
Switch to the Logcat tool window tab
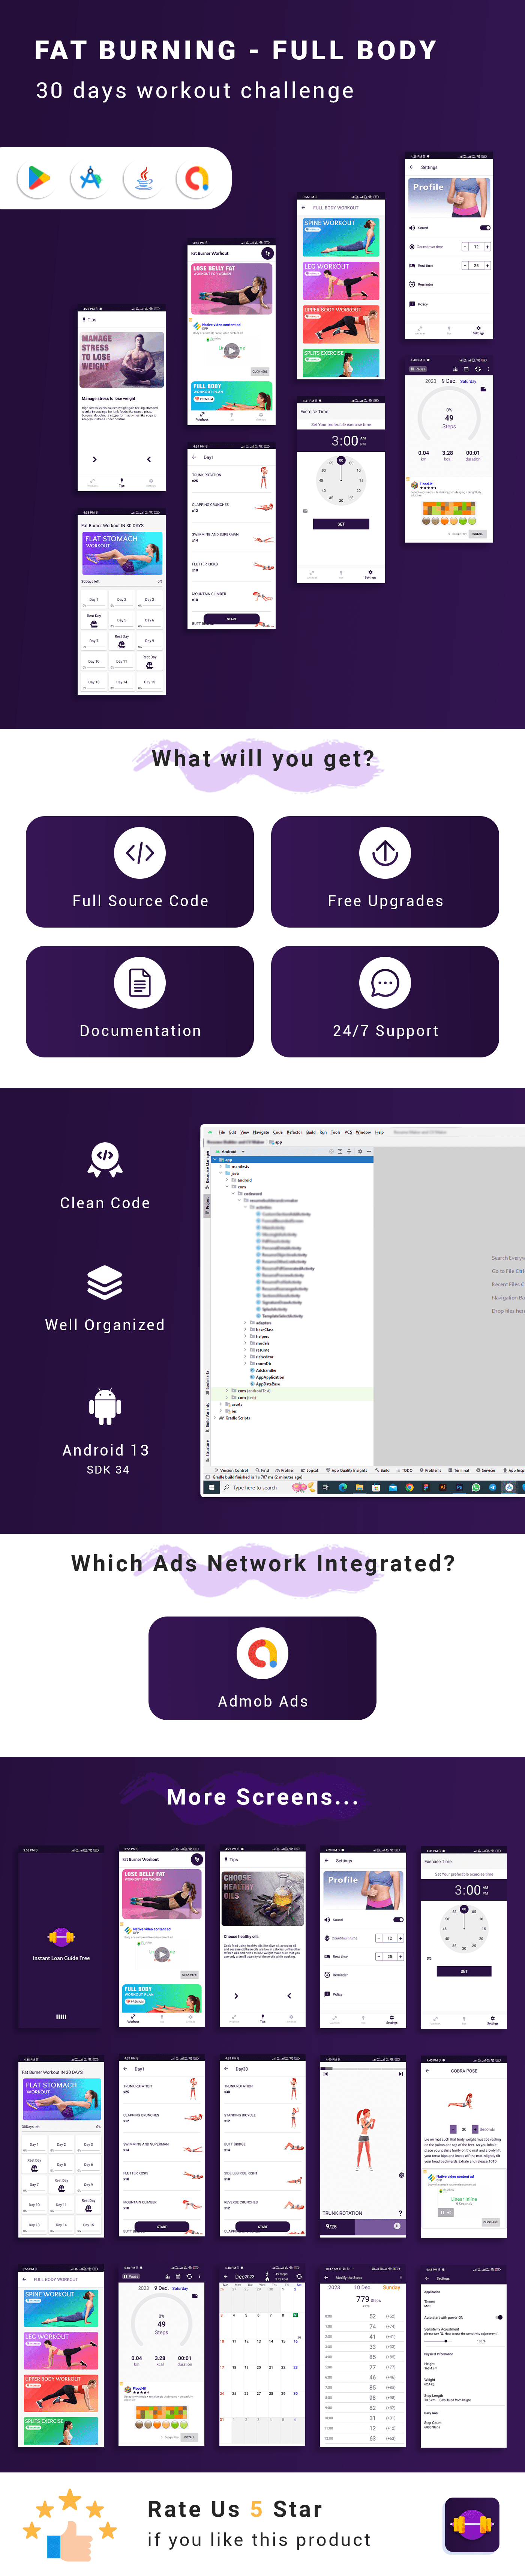click(311, 1471)
